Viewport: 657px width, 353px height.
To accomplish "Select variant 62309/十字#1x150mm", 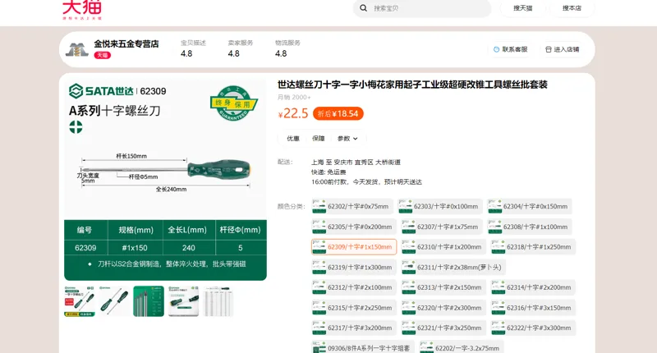I will tap(354, 247).
